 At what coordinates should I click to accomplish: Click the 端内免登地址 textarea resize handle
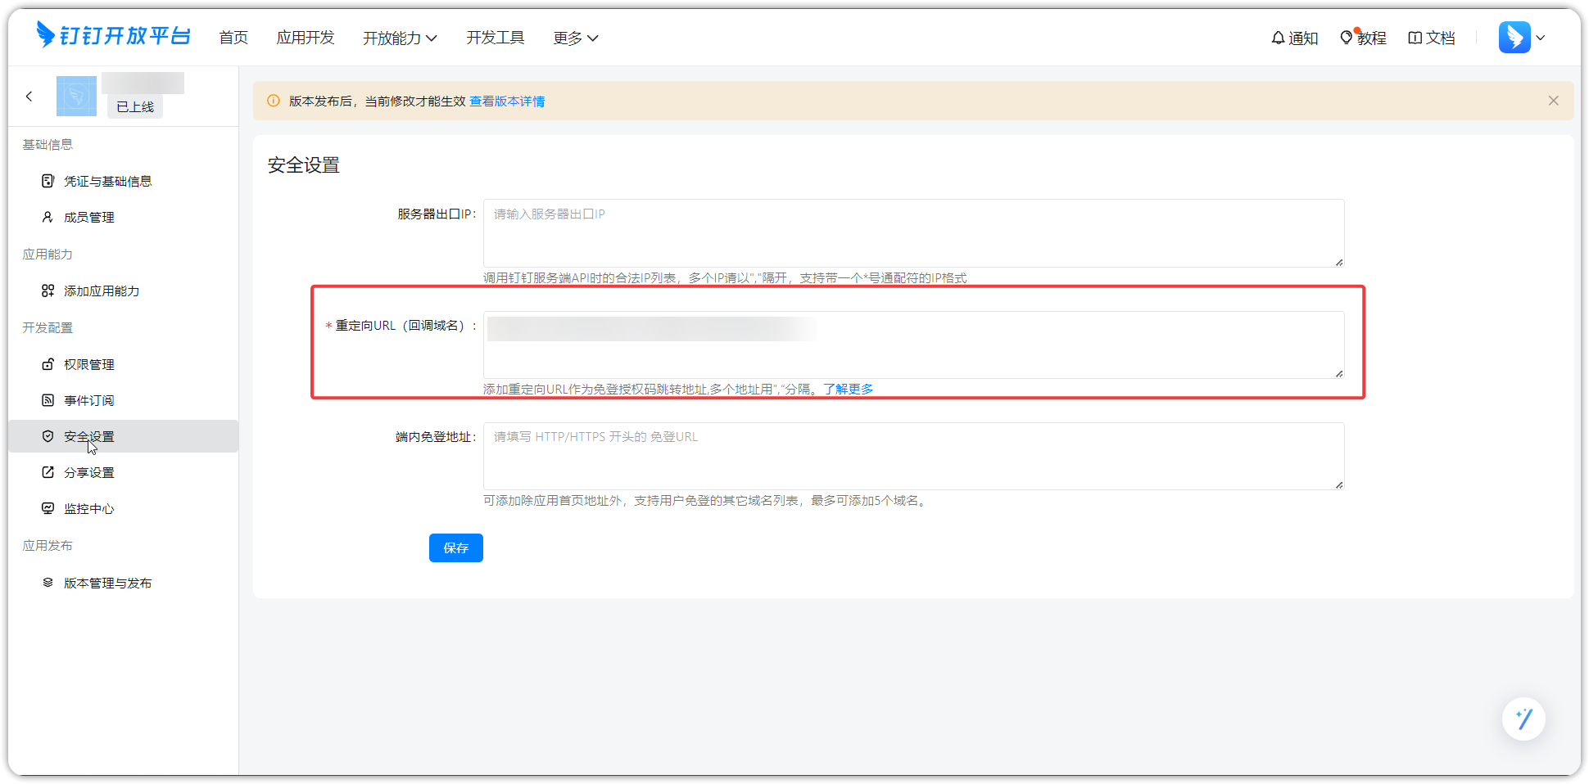[1338, 484]
